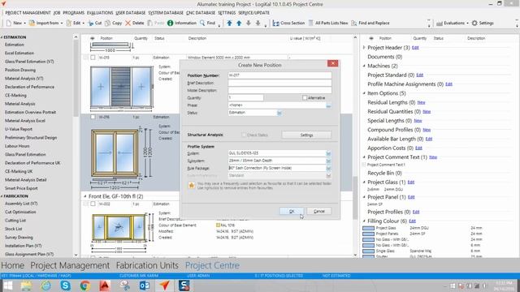Tick the checkbox for position W-016
Image resolution: width=520 pixels, height=292 pixels.
coord(93,117)
